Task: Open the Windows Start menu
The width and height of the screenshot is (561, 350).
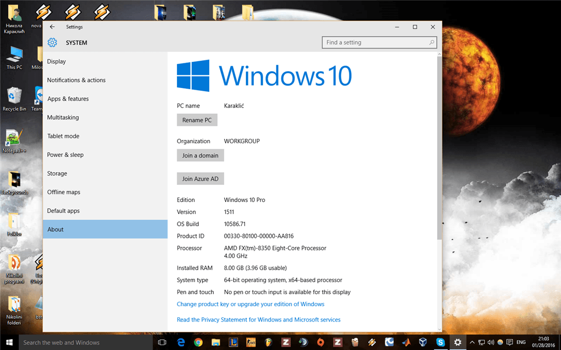Action: (9, 342)
